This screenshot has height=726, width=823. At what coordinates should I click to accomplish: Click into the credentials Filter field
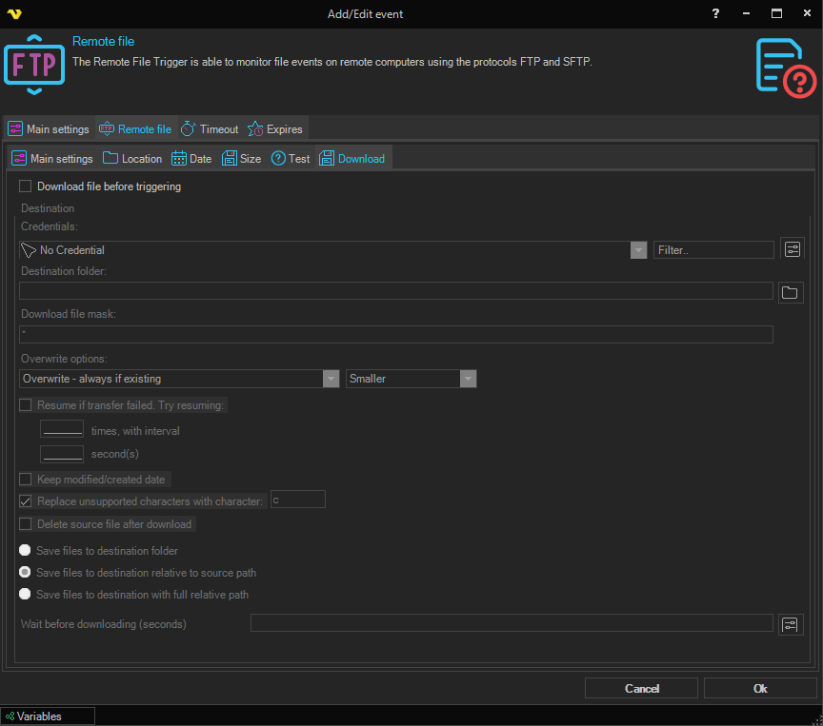(x=713, y=250)
